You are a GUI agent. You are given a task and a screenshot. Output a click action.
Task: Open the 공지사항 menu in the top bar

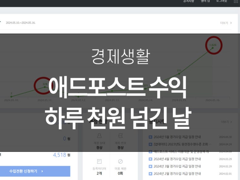(189, 1)
